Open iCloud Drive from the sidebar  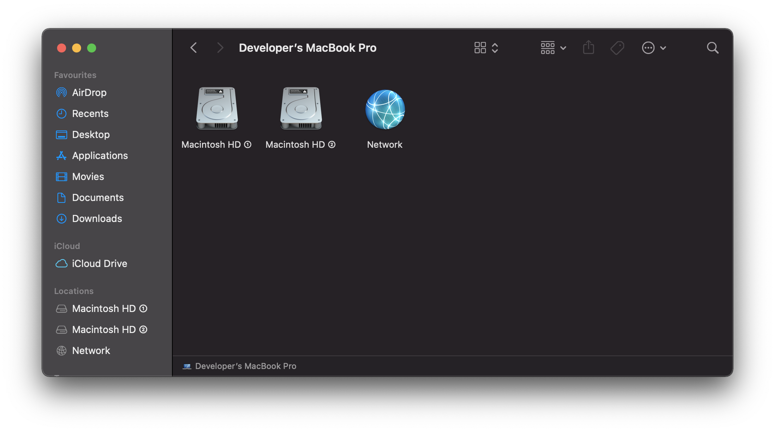pos(100,264)
